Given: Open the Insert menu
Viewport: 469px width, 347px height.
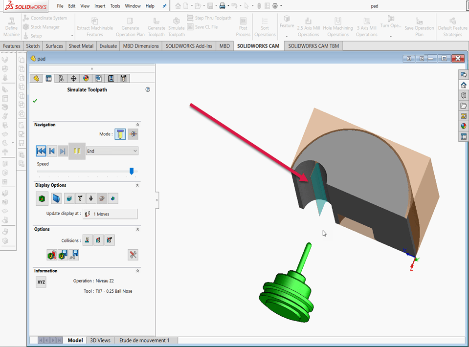Looking at the screenshot, I should click(x=100, y=6).
